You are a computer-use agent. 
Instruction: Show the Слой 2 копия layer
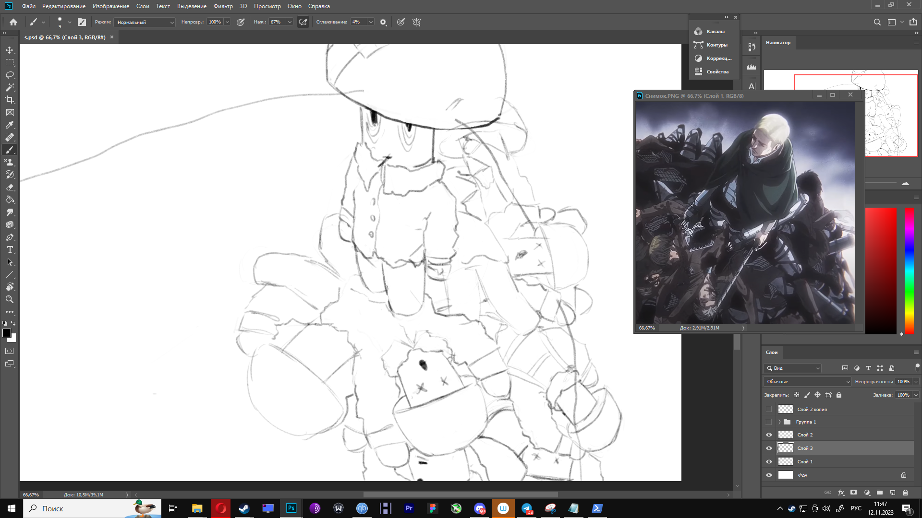point(769,409)
